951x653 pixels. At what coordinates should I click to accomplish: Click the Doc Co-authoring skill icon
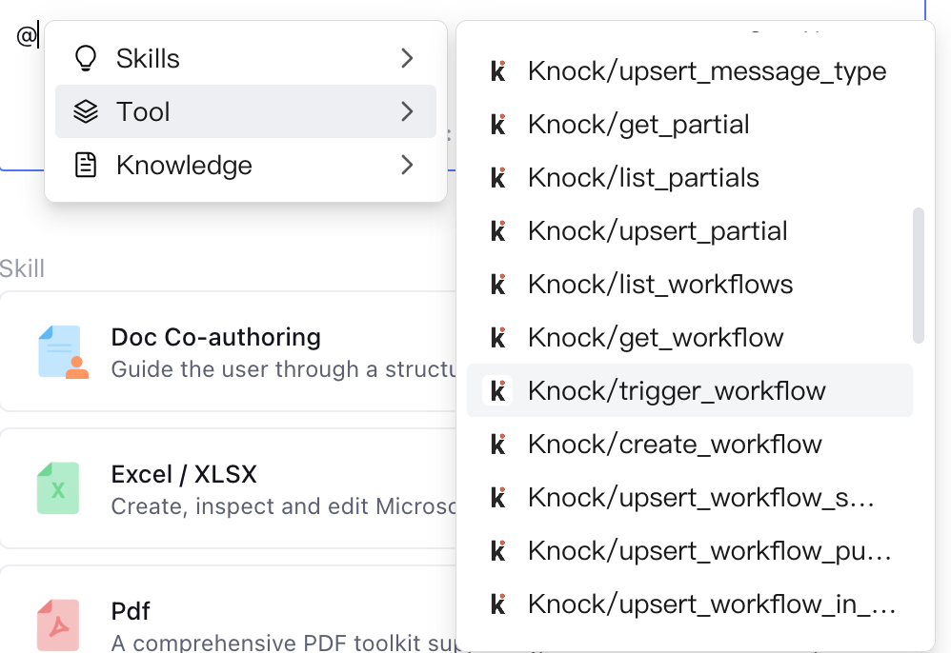coord(63,352)
